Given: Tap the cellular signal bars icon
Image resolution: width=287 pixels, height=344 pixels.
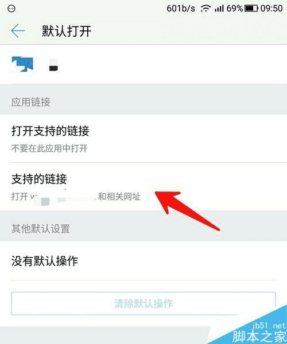Looking at the screenshot, I should [219, 9].
